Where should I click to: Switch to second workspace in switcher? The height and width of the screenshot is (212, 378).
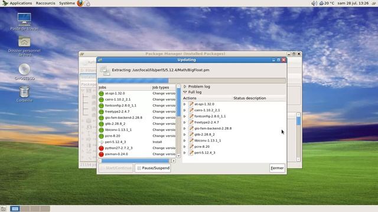click(x=25, y=208)
